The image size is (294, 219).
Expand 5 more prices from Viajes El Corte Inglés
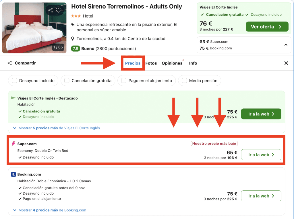59,128
